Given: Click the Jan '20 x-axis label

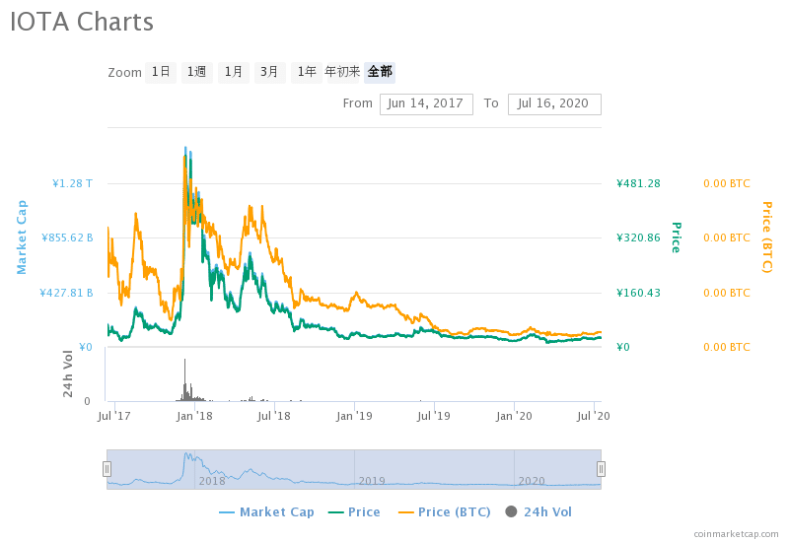Looking at the screenshot, I should pos(514,416).
